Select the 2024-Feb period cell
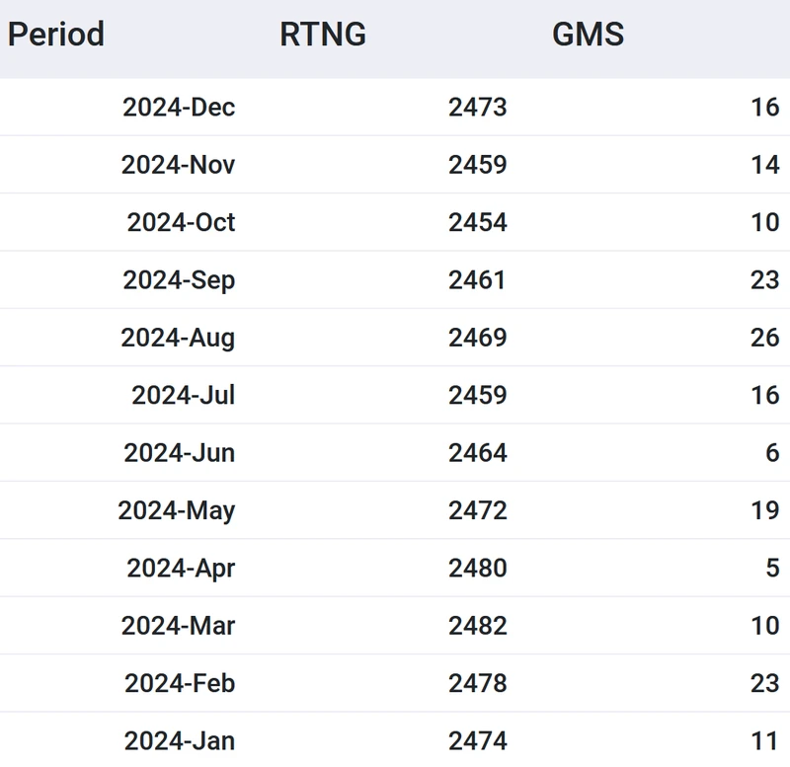Viewport: 790px width, 767px height. (180, 683)
